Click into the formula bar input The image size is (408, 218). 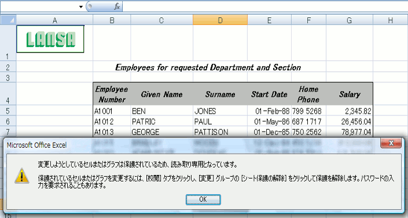click(265, 6)
